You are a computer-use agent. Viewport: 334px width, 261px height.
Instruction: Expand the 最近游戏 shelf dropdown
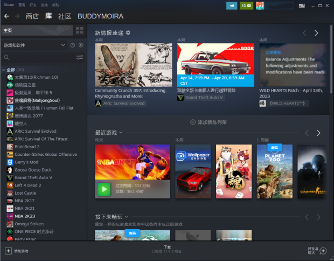[x=121, y=133]
